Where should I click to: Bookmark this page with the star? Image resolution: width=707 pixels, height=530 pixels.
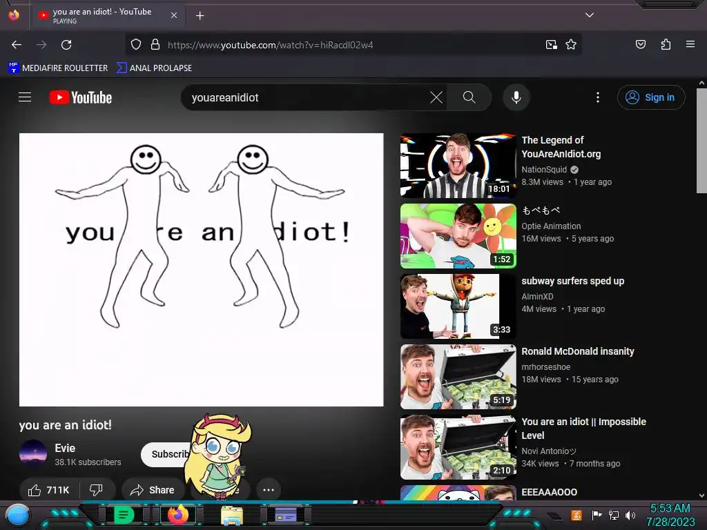point(571,44)
